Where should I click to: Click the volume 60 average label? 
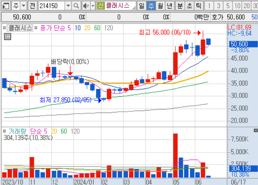point(64,131)
